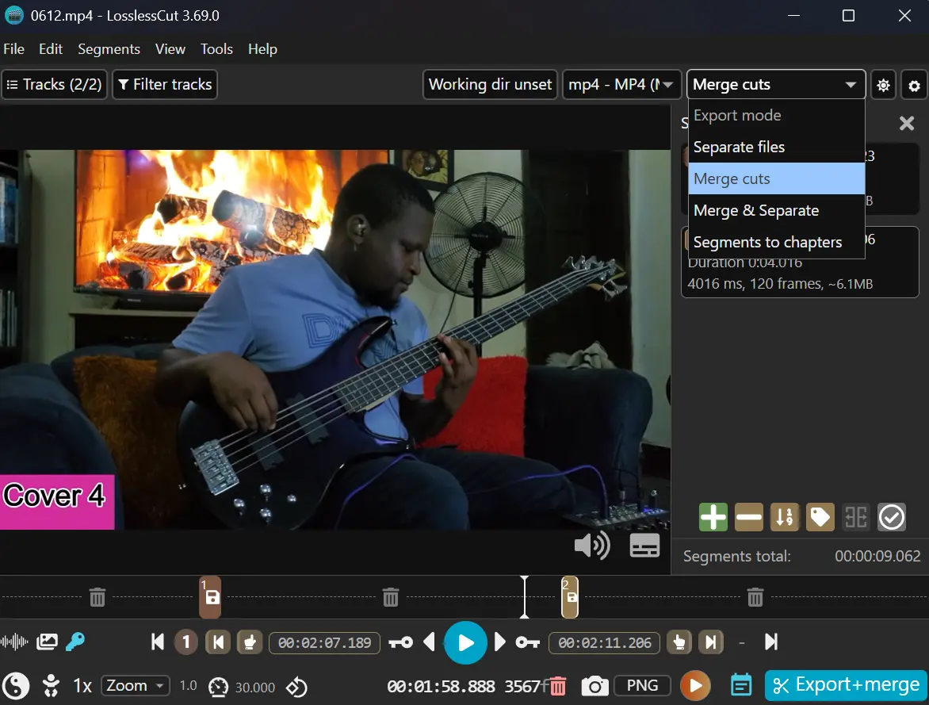
Task: Click the playback speed gauge icon
Action: (218, 688)
